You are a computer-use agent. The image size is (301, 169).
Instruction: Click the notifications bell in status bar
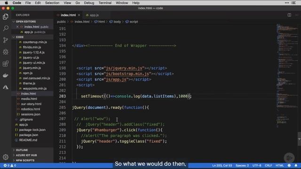(x=296, y=165)
